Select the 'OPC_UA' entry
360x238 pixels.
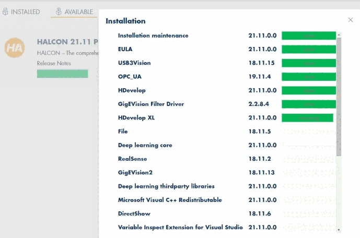pos(130,77)
